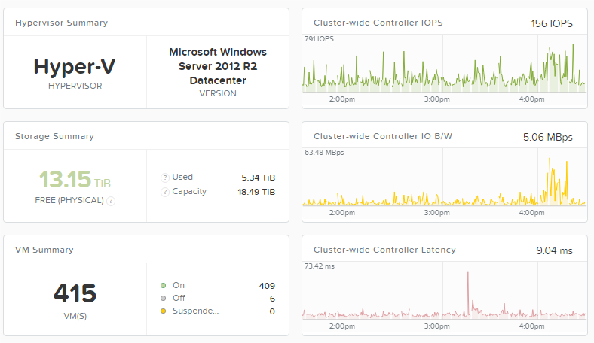The height and width of the screenshot is (343, 594).
Task: Click the 415 VM count
Action: point(75,293)
